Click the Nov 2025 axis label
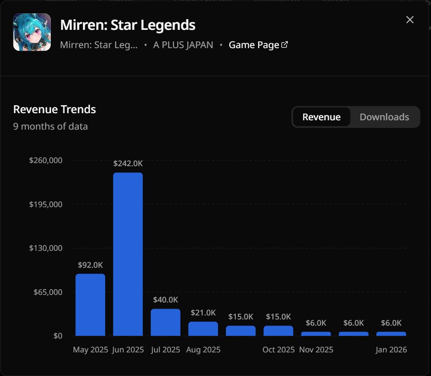This screenshot has height=376, width=431. 316,350
